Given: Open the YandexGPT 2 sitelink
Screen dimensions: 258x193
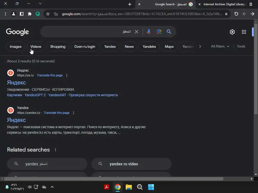Looking at the screenshot, I should click(x=35, y=95).
